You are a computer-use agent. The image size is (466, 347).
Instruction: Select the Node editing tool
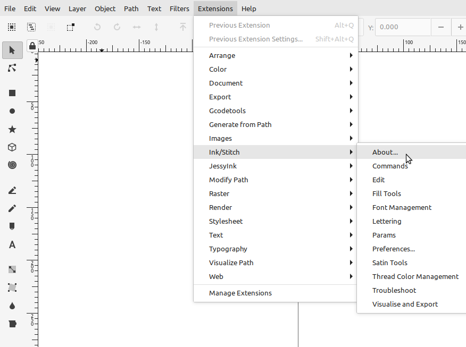[12, 68]
